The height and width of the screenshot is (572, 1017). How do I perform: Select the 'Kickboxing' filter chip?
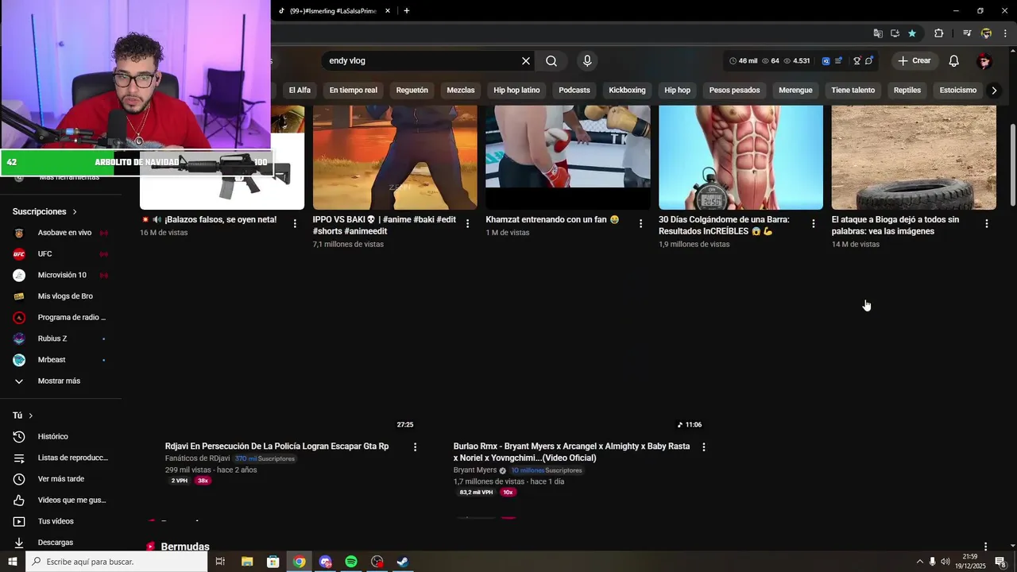627,91
